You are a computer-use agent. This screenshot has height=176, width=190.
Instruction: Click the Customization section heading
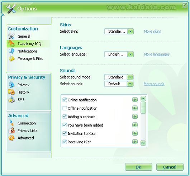(x=23, y=29)
